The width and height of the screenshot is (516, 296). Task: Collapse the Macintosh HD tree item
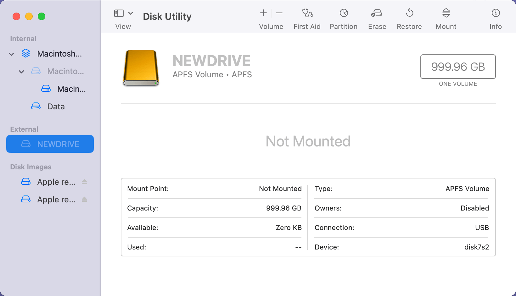(x=11, y=54)
